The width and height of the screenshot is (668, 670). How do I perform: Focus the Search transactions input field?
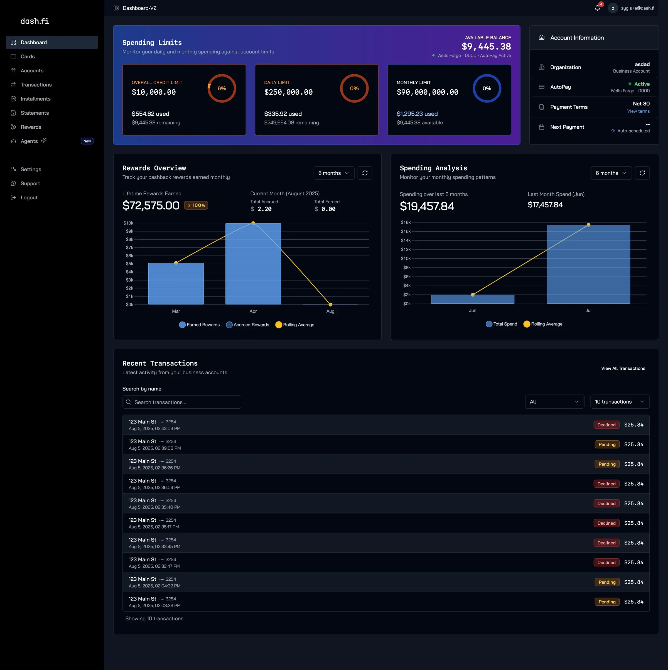click(182, 402)
